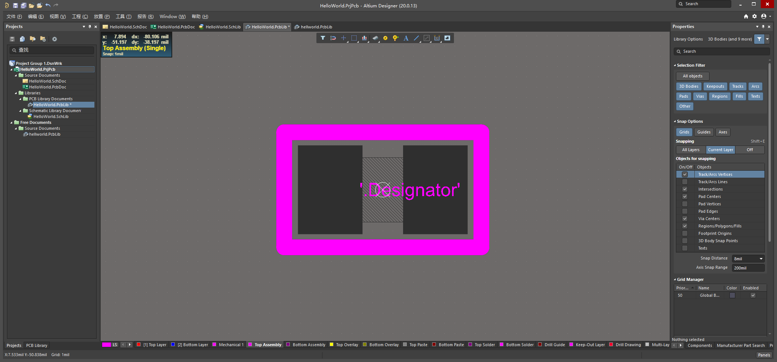Select the Place String tool
Screen dimensions: 777x362
[406, 38]
